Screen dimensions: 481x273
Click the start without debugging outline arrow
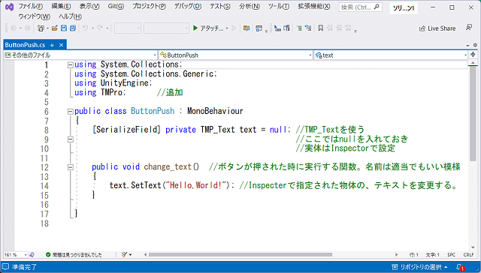(x=234, y=28)
